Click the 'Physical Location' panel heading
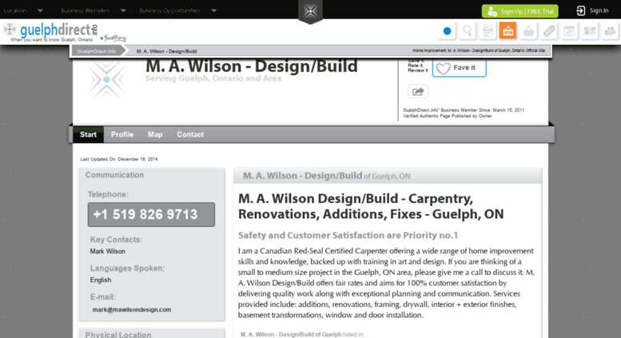This screenshot has height=338, width=621. tap(118, 335)
